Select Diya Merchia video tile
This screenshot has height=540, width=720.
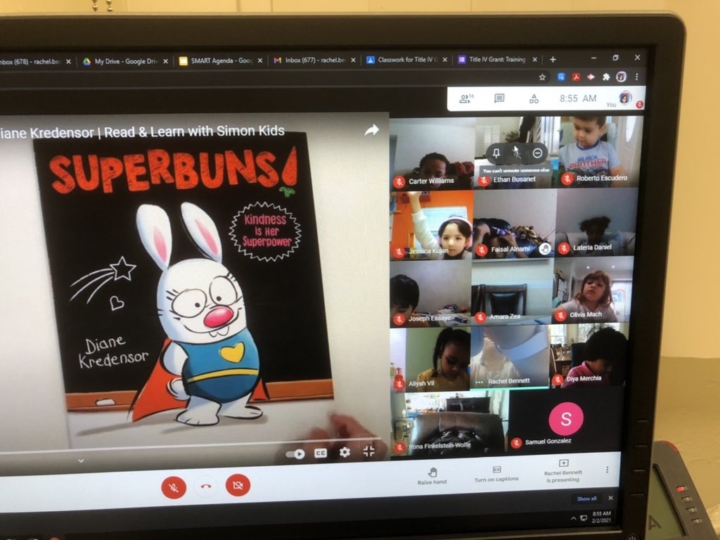[590, 354]
